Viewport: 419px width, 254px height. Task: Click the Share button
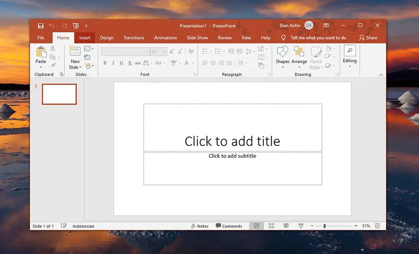(x=368, y=38)
